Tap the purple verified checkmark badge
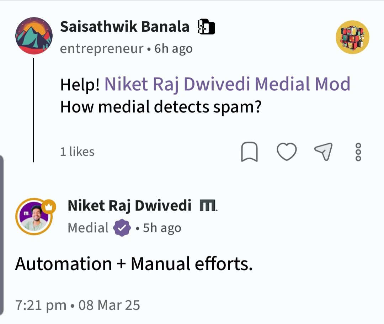The width and height of the screenshot is (384, 324). 122,228
